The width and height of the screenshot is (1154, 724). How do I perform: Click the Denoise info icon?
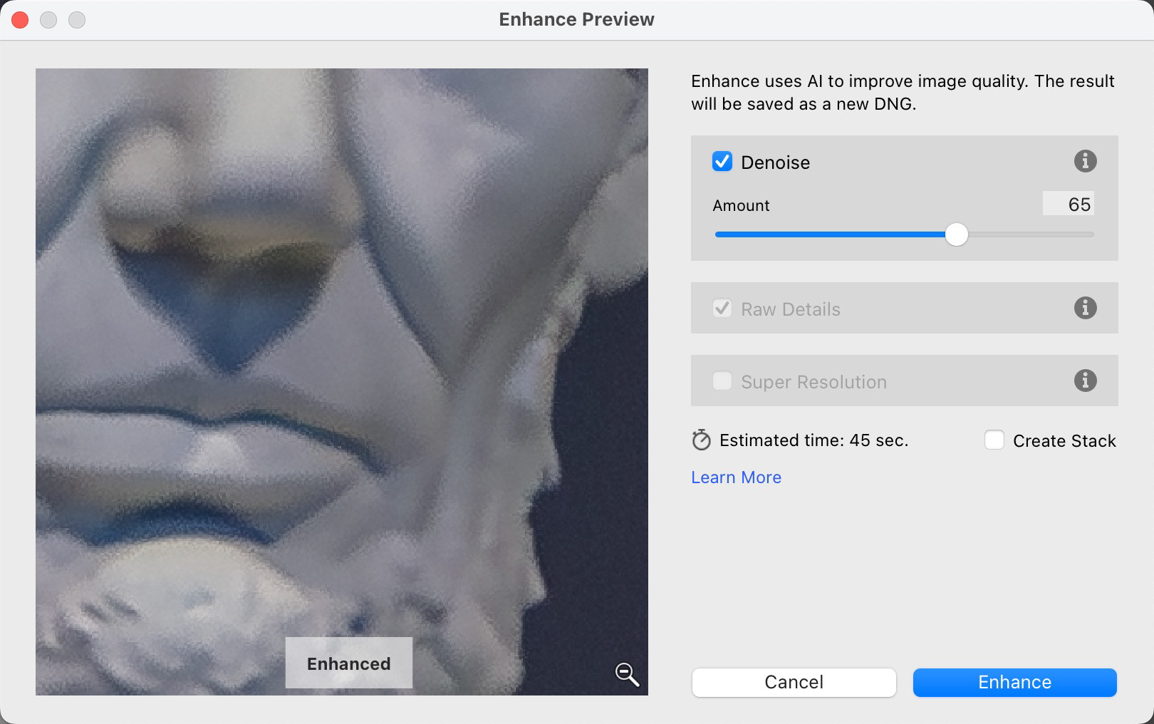point(1085,161)
